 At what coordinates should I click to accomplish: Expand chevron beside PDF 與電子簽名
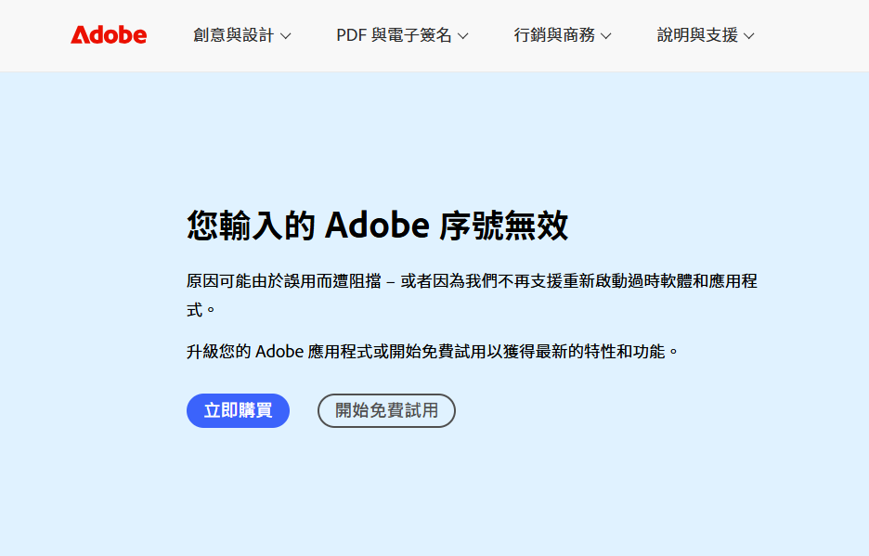[x=463, y=36]
